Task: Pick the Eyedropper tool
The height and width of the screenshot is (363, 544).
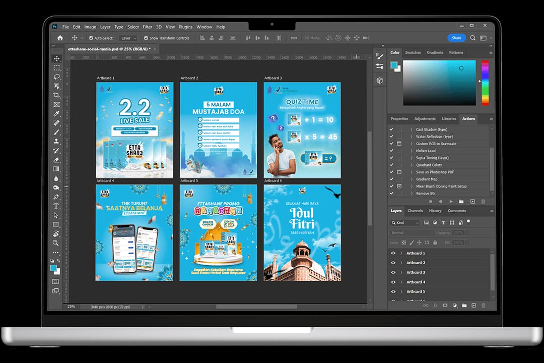Action: point(56,113)
